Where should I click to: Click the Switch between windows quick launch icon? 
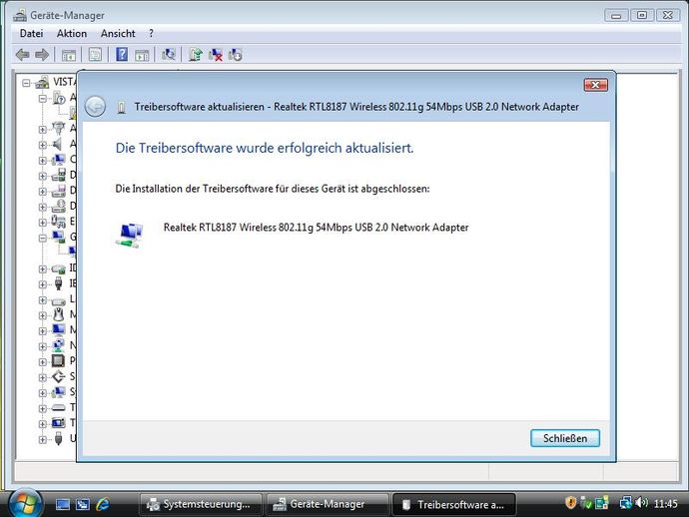point(82,504)
